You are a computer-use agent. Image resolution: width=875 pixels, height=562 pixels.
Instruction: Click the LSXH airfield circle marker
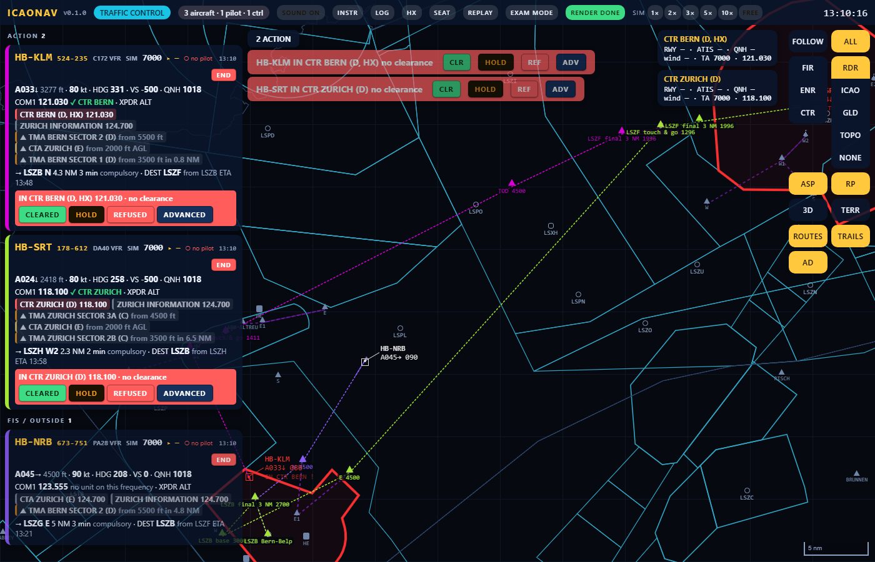point(551,226)
